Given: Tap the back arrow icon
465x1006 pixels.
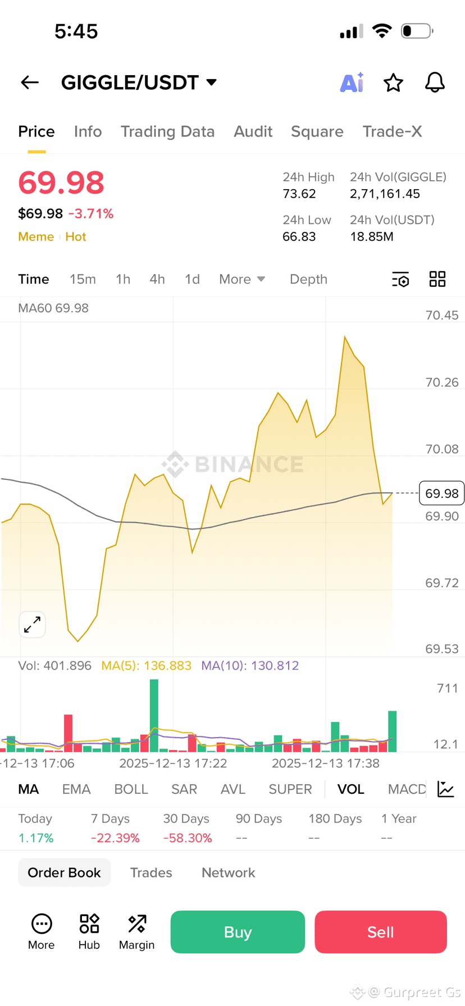Looking at the screenshot, I should tap(30, 83).
